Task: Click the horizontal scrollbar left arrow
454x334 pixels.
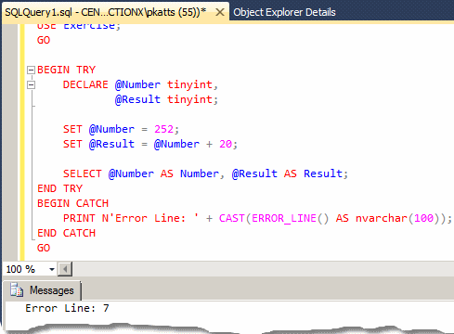Action: (65, 269)
